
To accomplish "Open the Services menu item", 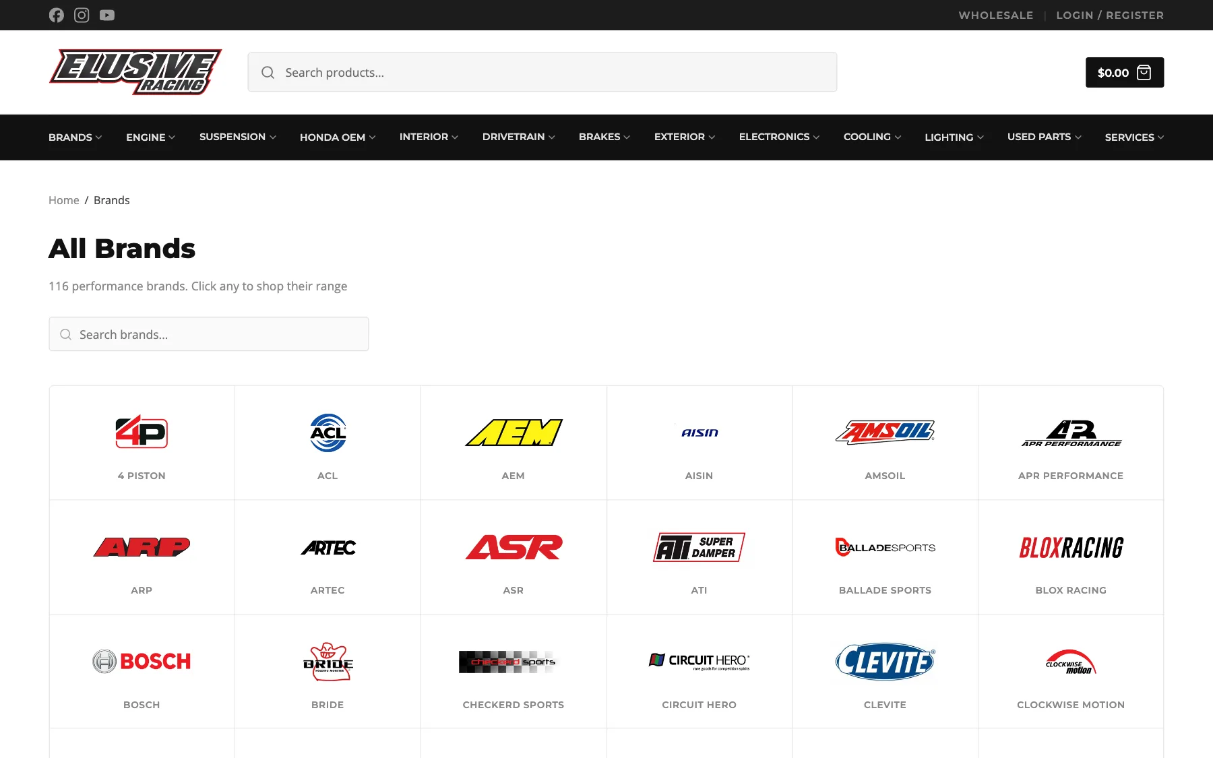I will 1134,137.
